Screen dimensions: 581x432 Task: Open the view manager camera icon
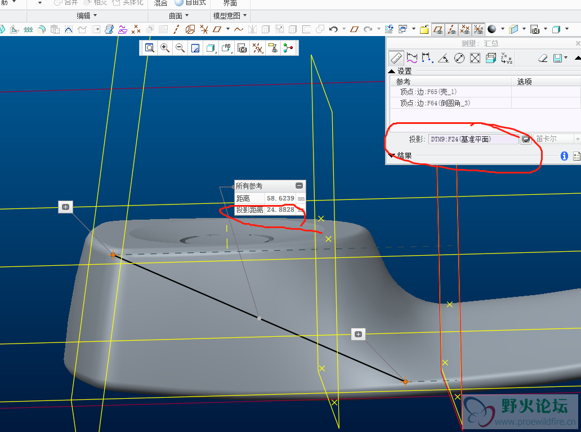click(242, 48)
